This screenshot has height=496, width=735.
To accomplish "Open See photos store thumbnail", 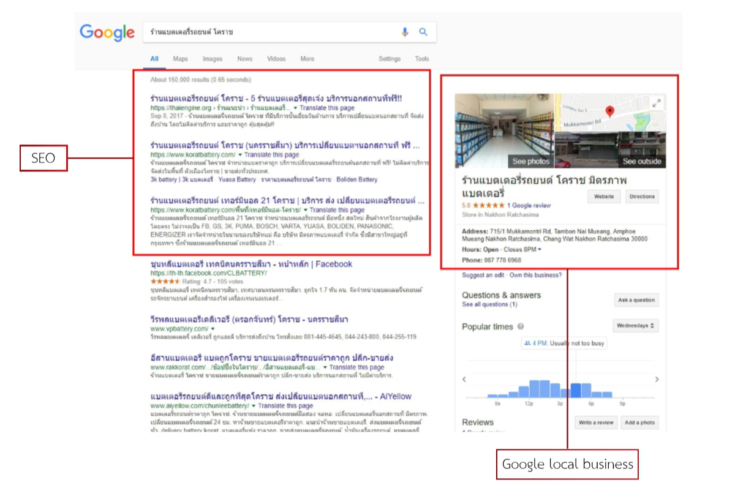I will tap(505, 131).
